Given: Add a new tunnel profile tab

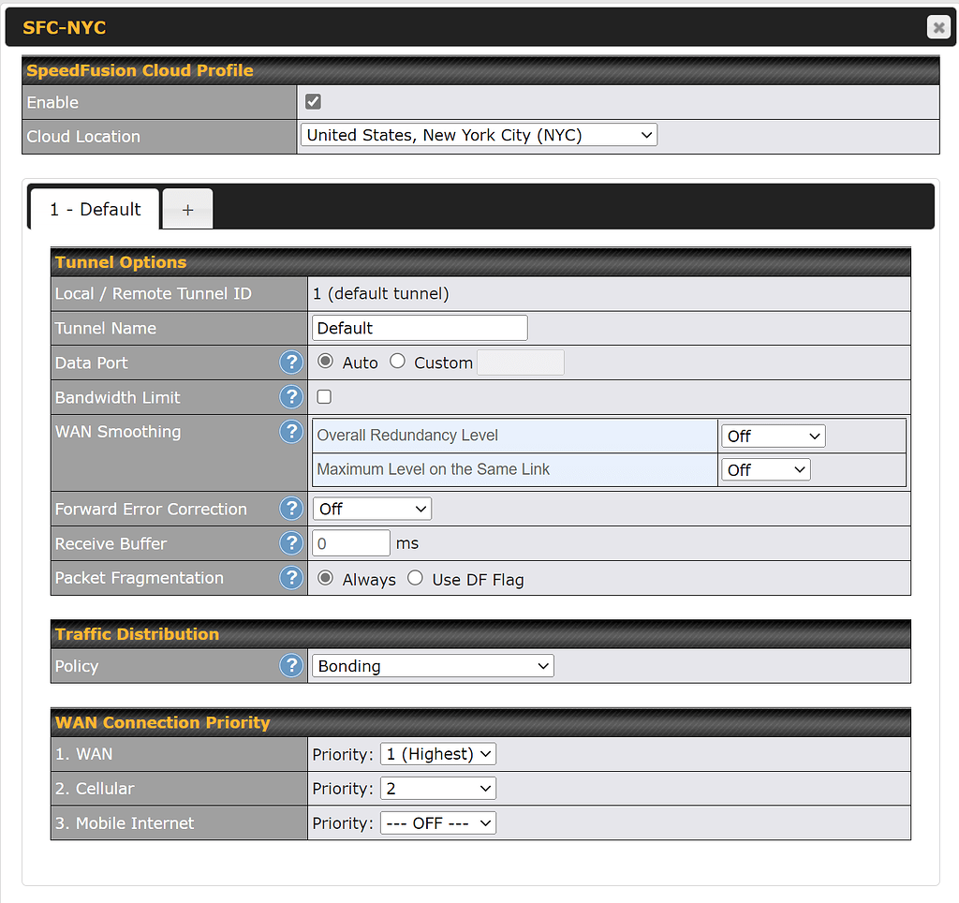Looking at the screenshot, I should (186, 208).
